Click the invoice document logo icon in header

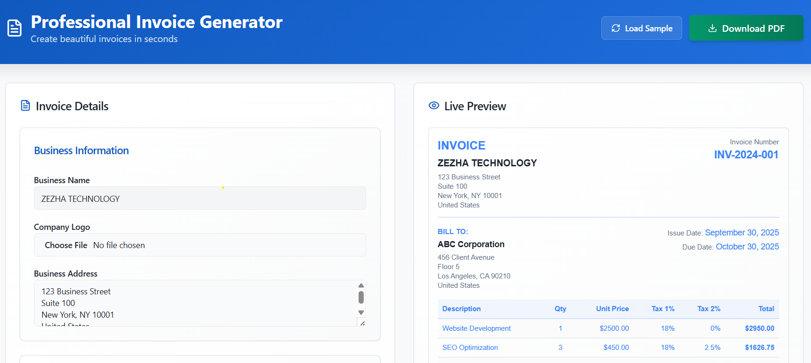14,28
